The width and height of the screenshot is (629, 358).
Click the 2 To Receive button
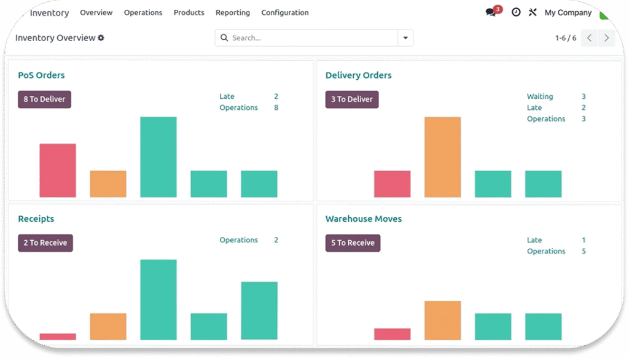click(x=45, y=243)
